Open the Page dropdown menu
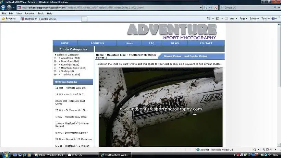The height and width of the screenshot is (158, 281). pos(243,19)
